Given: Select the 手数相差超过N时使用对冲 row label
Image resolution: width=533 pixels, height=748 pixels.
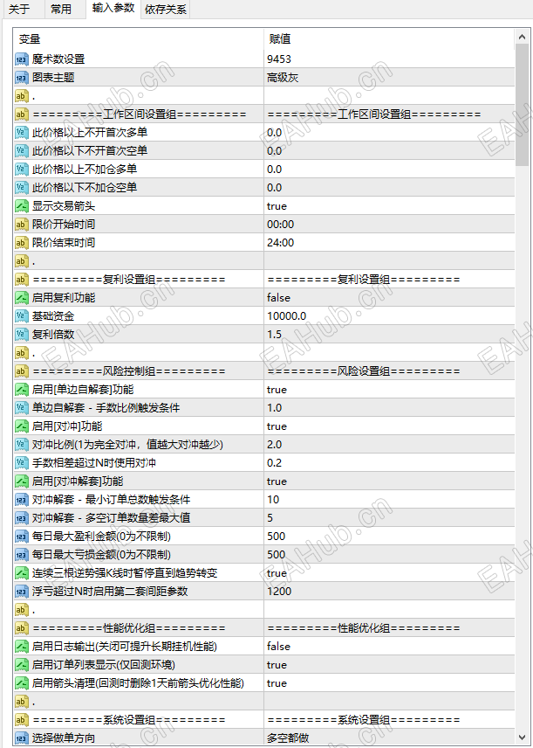Looking at the screenshot, I should click(94, 463).
